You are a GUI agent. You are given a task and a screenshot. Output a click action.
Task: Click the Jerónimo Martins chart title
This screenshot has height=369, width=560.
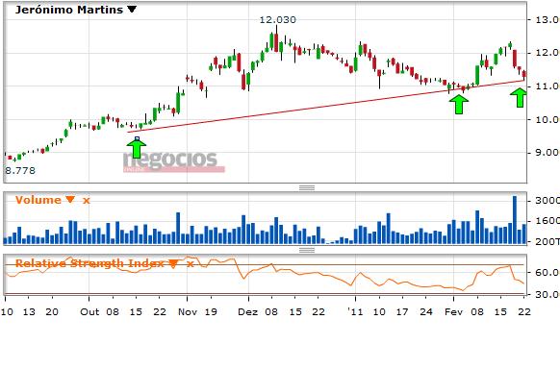pos(69,10)
